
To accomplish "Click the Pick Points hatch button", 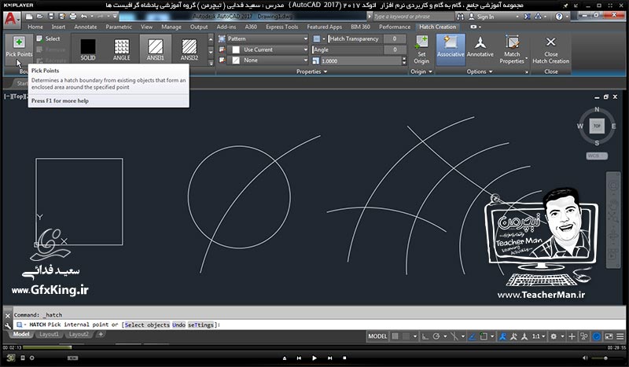I will [18, 47].
